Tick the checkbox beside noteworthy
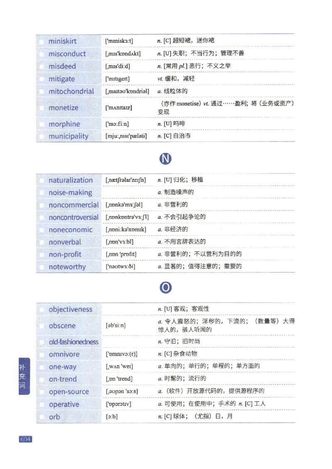This screenshot has height=469, width=332. pos(41,267)
